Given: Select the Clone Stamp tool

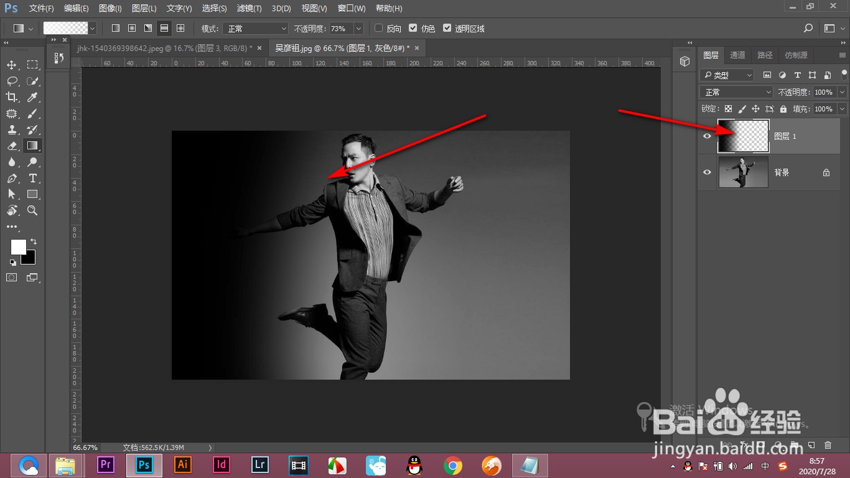Looking at the screenshot, I should 12,129.
